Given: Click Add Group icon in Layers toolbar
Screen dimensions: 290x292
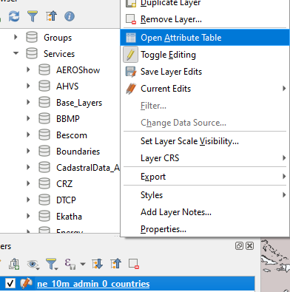Looking at the screenshot, I should click(14, 264).
